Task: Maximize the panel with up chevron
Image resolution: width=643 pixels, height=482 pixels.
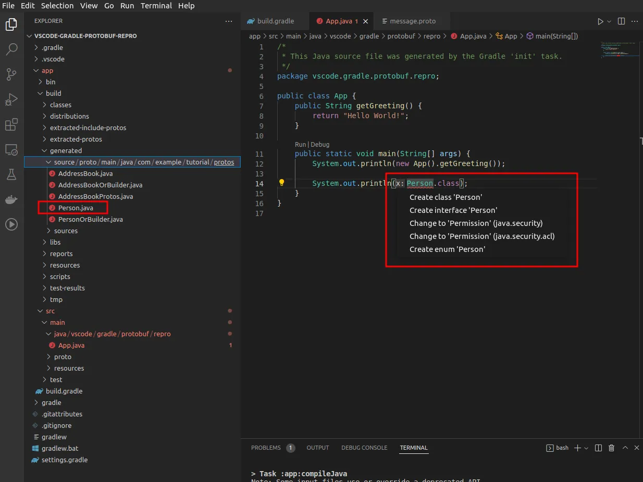Action: click(x=625, y=448)
